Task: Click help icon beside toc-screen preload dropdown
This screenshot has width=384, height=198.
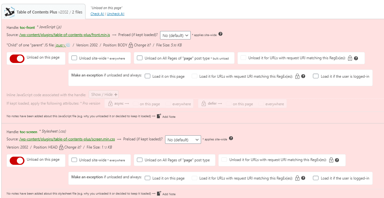Action: tap(231, 138)
